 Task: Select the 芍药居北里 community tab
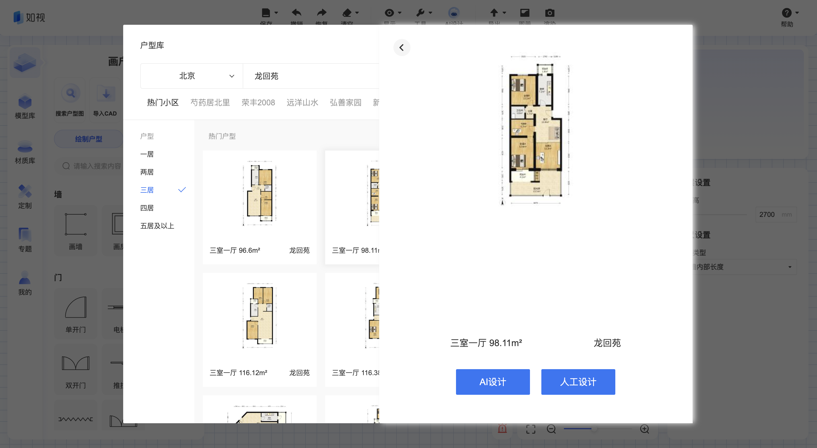[210, 102]
